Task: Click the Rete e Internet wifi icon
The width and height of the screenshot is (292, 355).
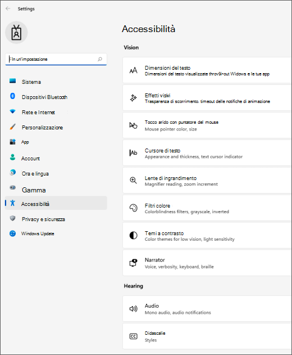Action: [13, 111]
